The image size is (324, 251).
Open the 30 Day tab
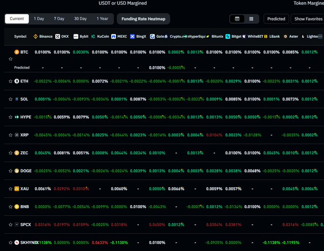pyautogui.click(x=80, y=19)
